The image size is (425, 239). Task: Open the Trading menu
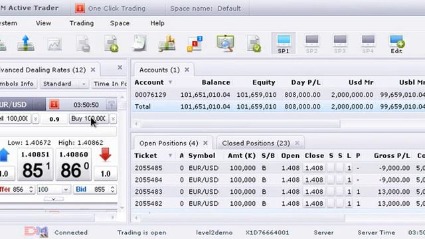81,23
